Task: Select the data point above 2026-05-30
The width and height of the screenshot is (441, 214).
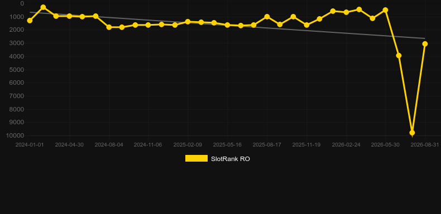Action: click(x=385, y=10)
